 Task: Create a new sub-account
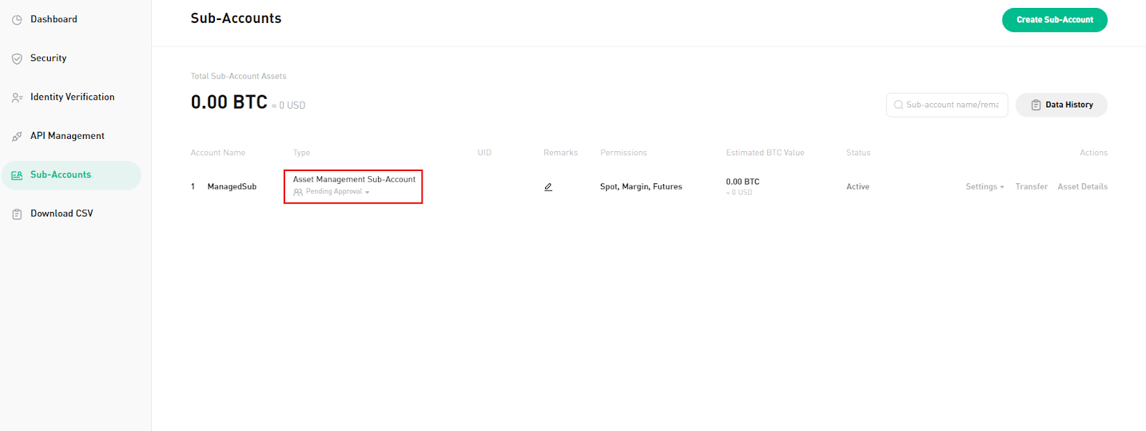1054,20
